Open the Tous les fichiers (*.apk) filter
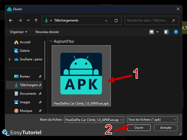 click(152, 120)
